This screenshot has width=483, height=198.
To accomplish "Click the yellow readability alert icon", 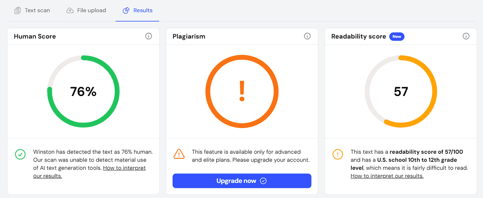I will click(x=338, y=154).
